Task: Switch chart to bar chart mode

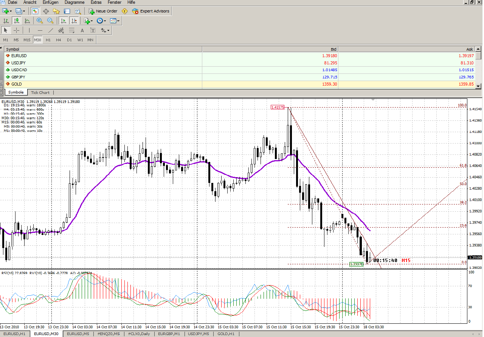Action: click(6, 20)
